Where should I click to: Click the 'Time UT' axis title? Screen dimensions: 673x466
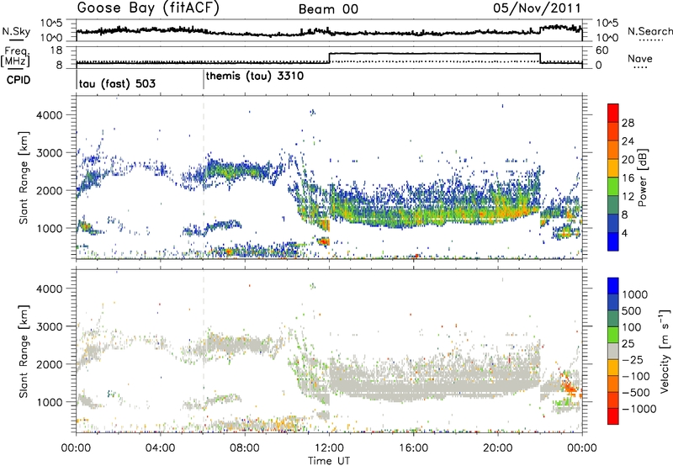[329, 461]
